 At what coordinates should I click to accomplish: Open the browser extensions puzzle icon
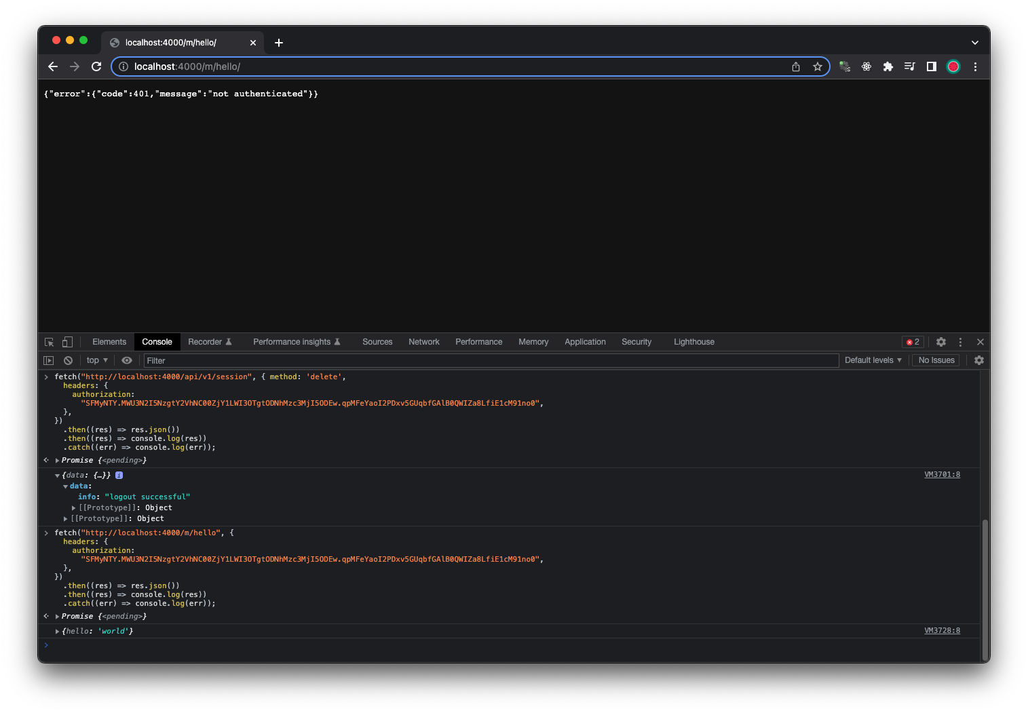click(888, 66)
